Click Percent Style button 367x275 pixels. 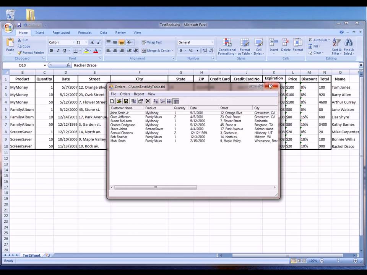pyautogui.click(x=191, y=50)
